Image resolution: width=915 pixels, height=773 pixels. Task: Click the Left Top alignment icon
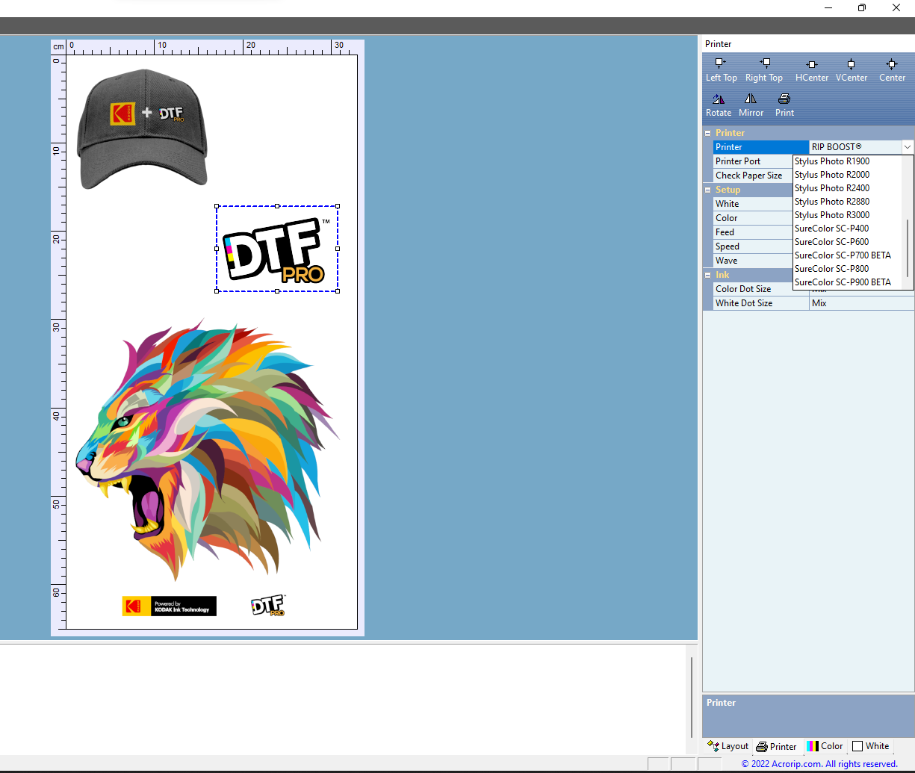coord(720,64)
